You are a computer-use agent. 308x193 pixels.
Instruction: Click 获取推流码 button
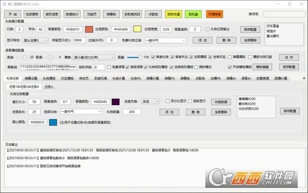tap(132, 14)
